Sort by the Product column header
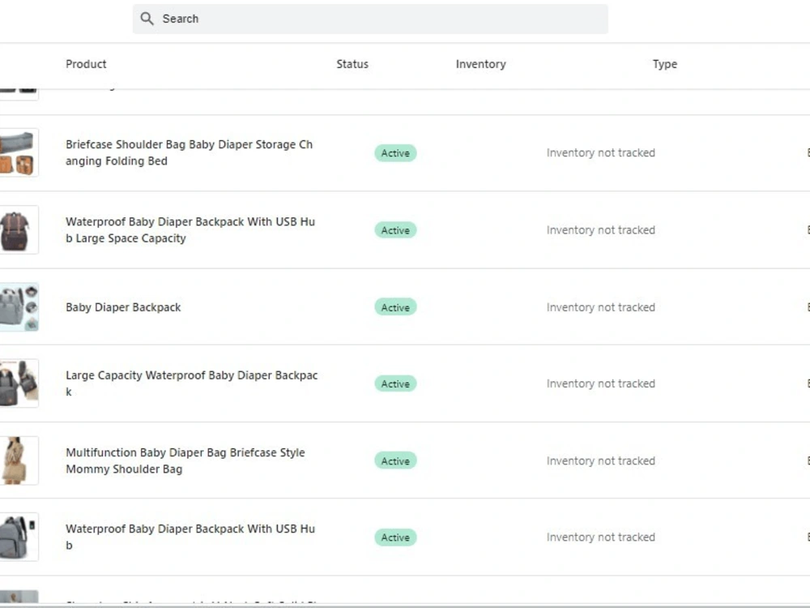Image resolution: width=810 pixels, height=608 pixels. 86,64
